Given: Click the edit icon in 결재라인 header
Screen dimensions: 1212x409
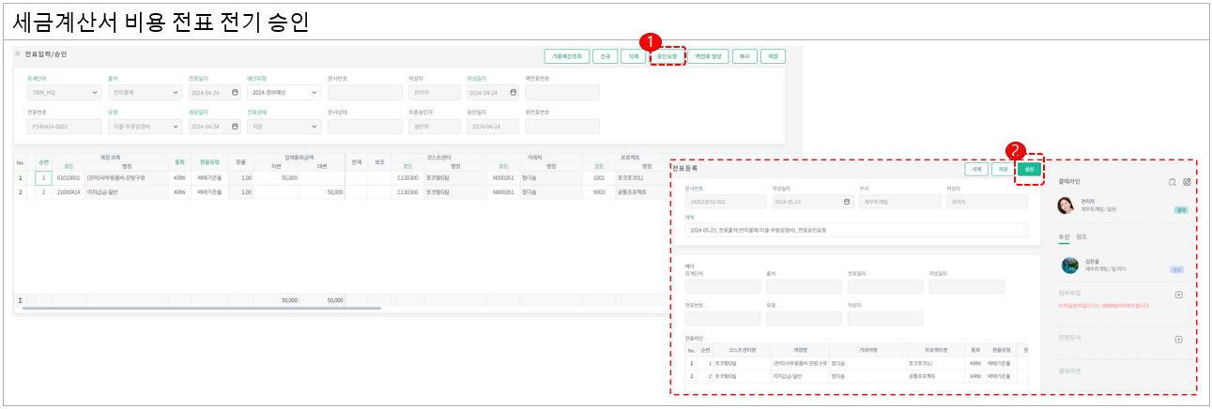Looking at the screenshot, I should point(1187,181).
